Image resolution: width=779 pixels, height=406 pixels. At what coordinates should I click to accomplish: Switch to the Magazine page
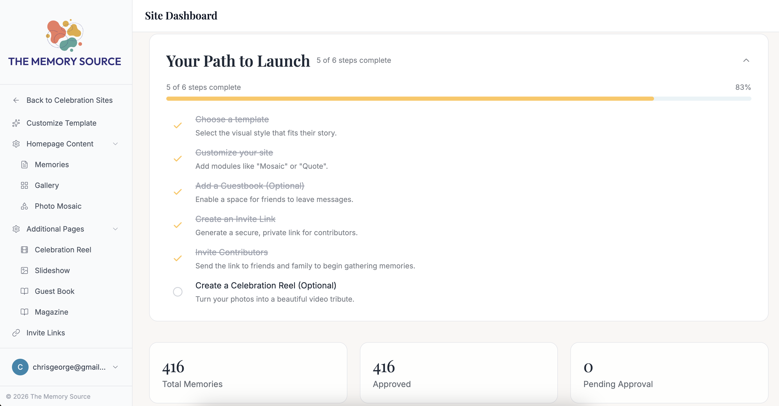[51, 312]
